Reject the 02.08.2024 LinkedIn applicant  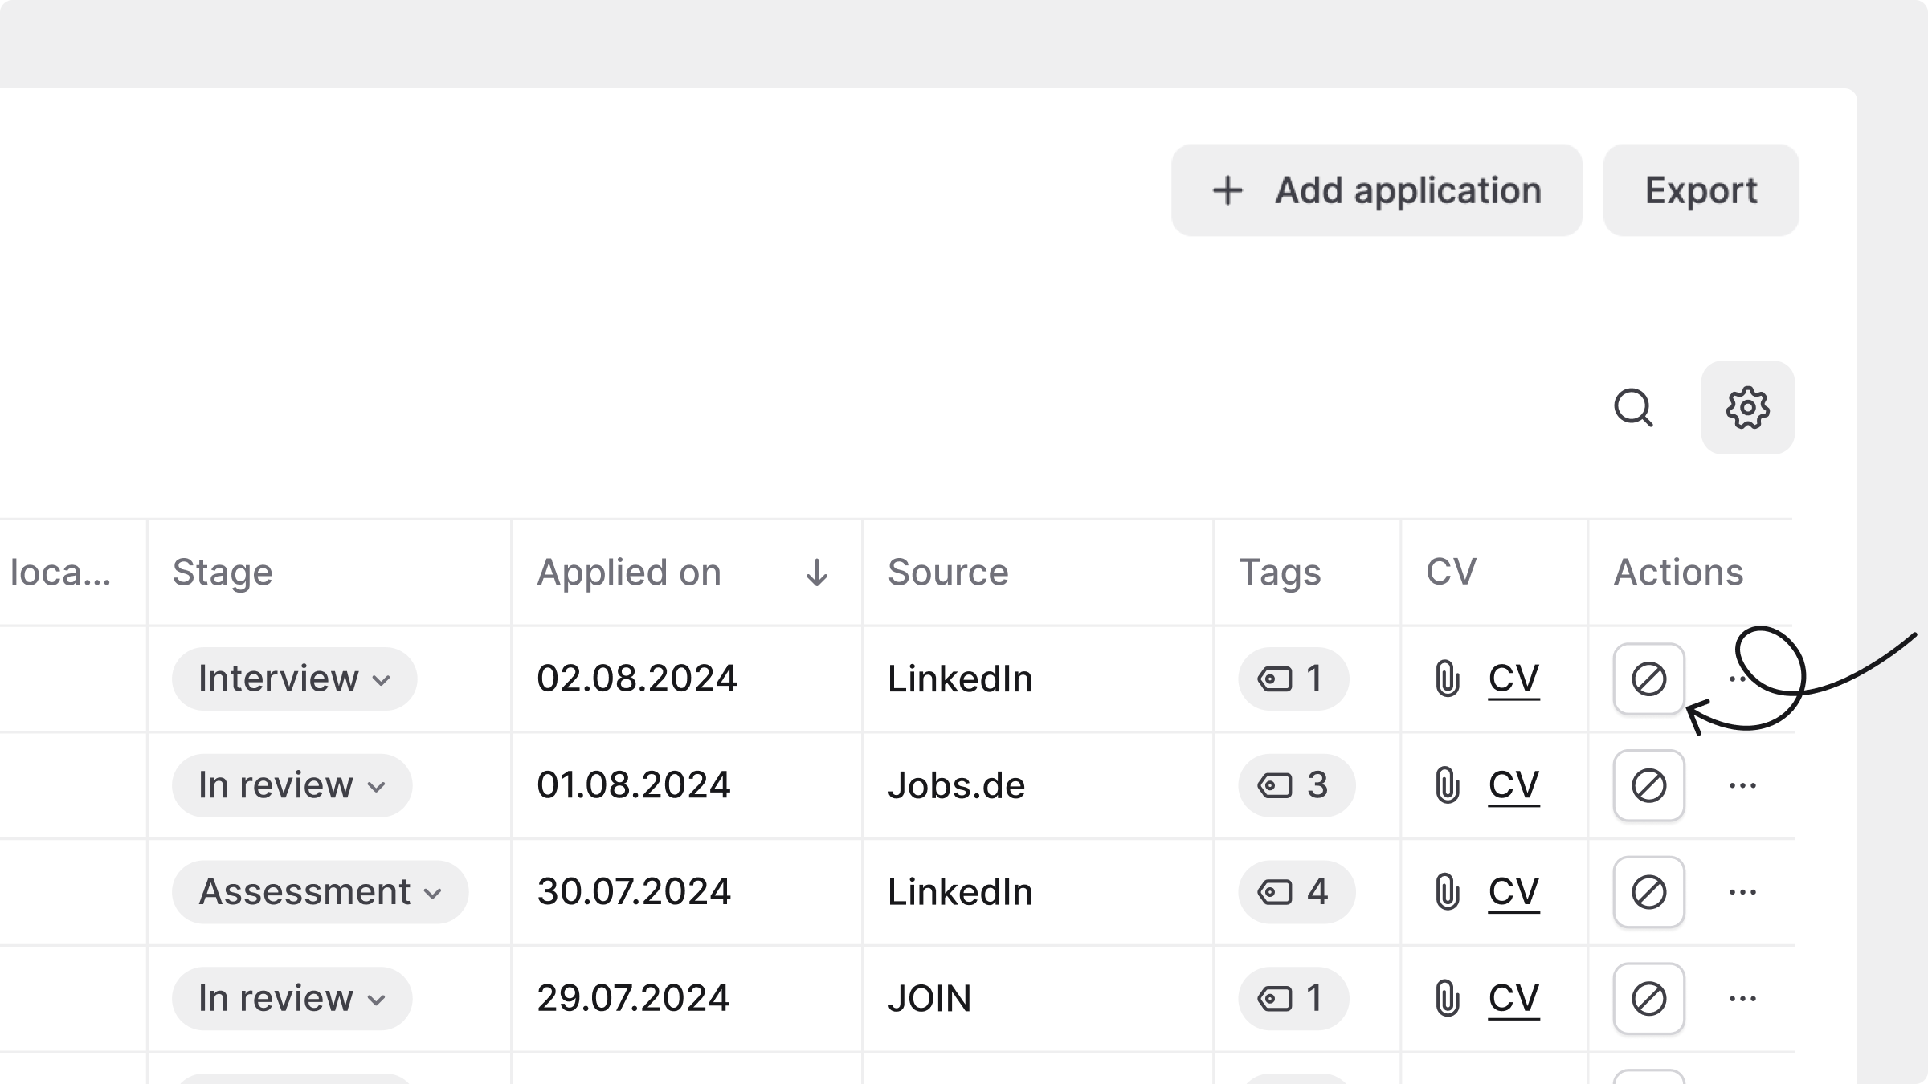[x=1648, y=679]
